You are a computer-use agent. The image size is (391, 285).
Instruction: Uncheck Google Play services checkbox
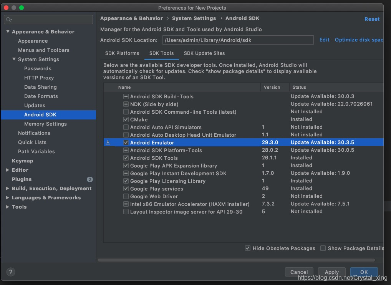pos(126,189)
